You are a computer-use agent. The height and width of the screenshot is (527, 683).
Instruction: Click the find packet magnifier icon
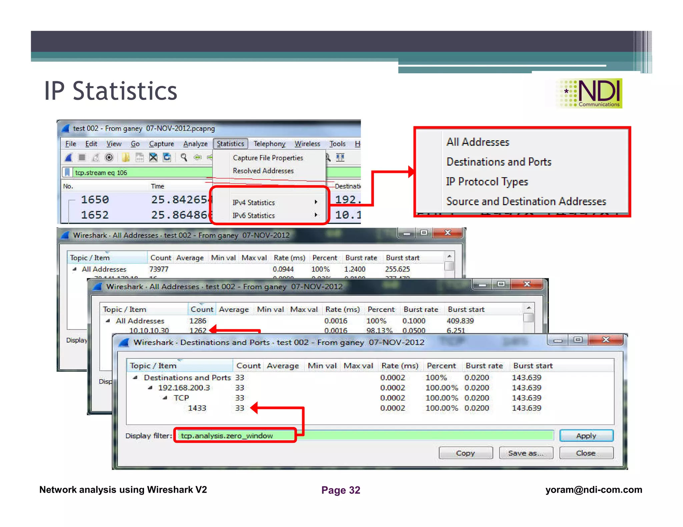[184, 157]
